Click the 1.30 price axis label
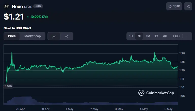Screen dimensions: 195x111 coord(182,53)
